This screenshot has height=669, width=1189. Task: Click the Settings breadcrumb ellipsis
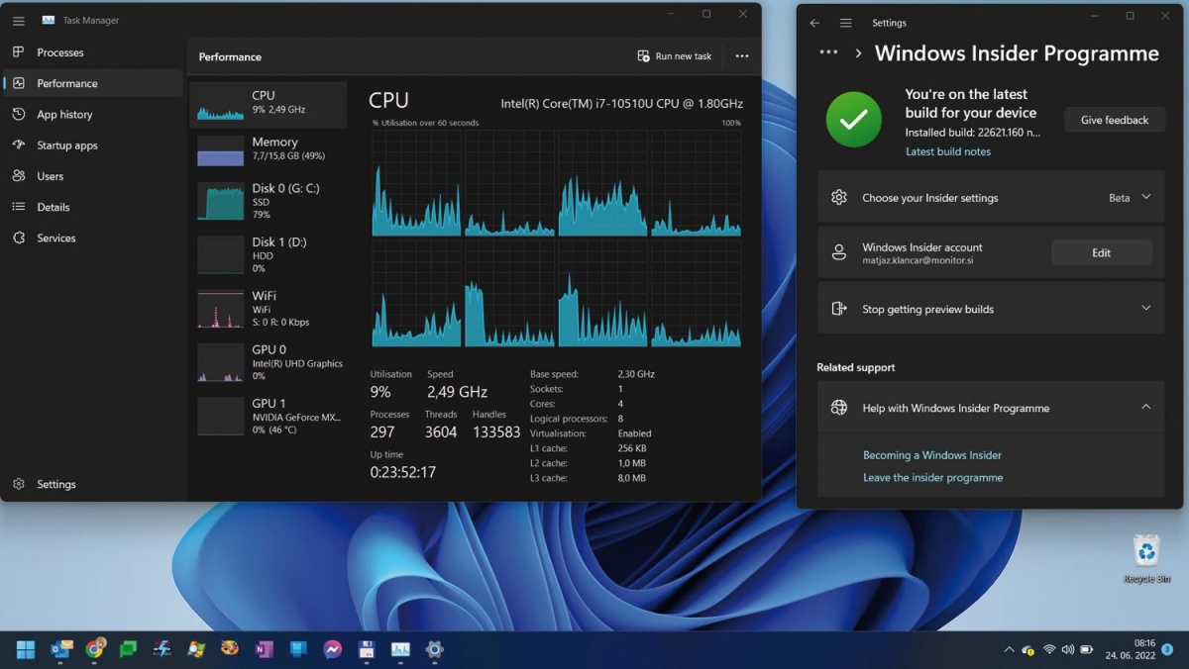pyautogui.click(x=829, y=52)
